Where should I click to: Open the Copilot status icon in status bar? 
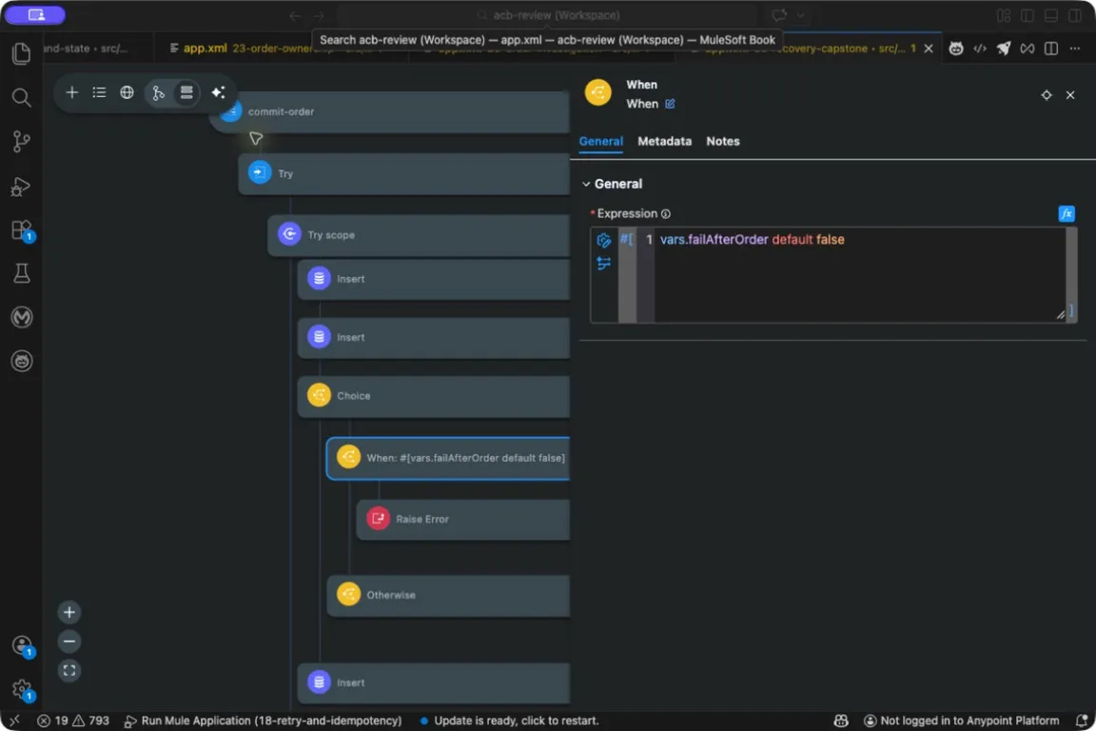(x=841, y=721)
